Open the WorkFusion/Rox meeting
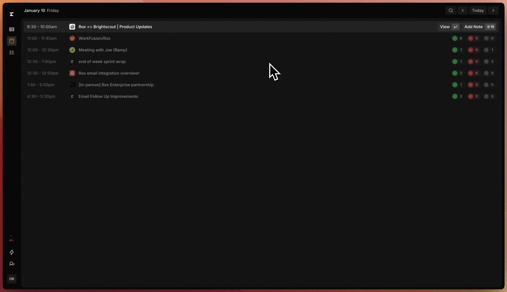Viewport: 507px width, 292px height. click(x=94, y=38)
